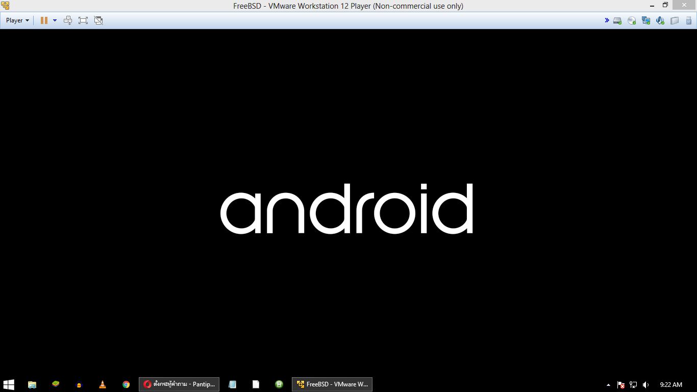Launch BlueStacks from the taskbar
Screen dimensions: 697x392
[x=56, y=384]
